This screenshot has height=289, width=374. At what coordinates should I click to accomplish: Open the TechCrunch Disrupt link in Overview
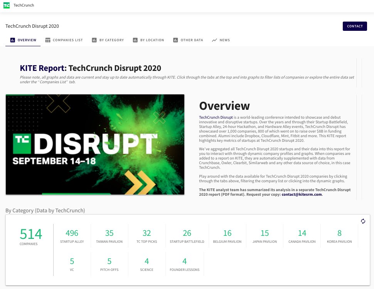pyautogui.click(x=216, y=117)
